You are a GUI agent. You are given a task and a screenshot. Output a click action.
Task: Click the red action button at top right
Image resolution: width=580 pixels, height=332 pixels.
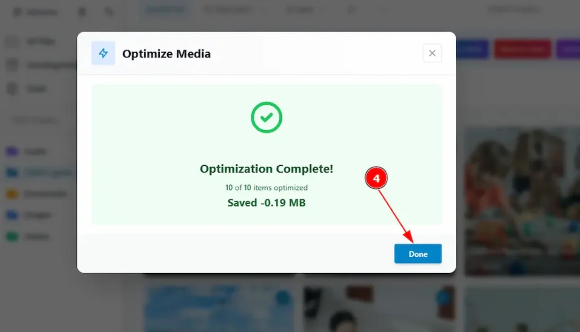pyautogui.click(x=522, y=49)
